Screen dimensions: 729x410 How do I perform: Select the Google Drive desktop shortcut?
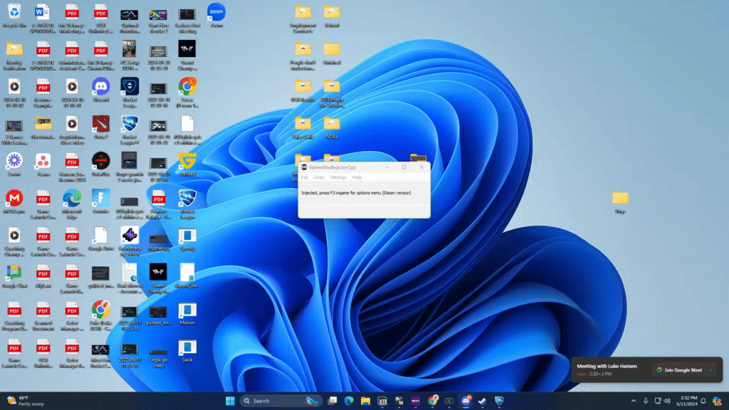(x=101, y=239)
